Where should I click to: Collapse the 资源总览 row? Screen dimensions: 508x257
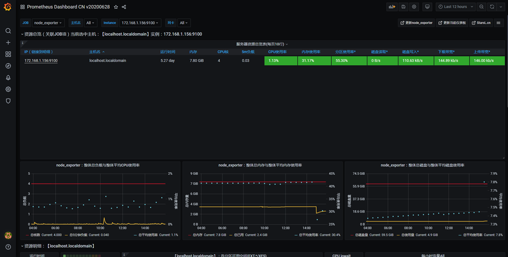(x=111, y=34)
